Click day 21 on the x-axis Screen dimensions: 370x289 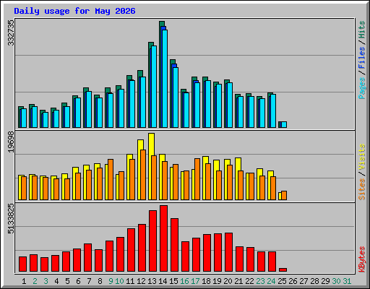tap(238, 281)
